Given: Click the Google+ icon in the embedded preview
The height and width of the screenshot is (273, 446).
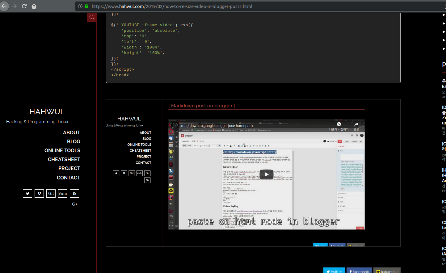Looking at the screenshot, I should (x=147, y=180).
